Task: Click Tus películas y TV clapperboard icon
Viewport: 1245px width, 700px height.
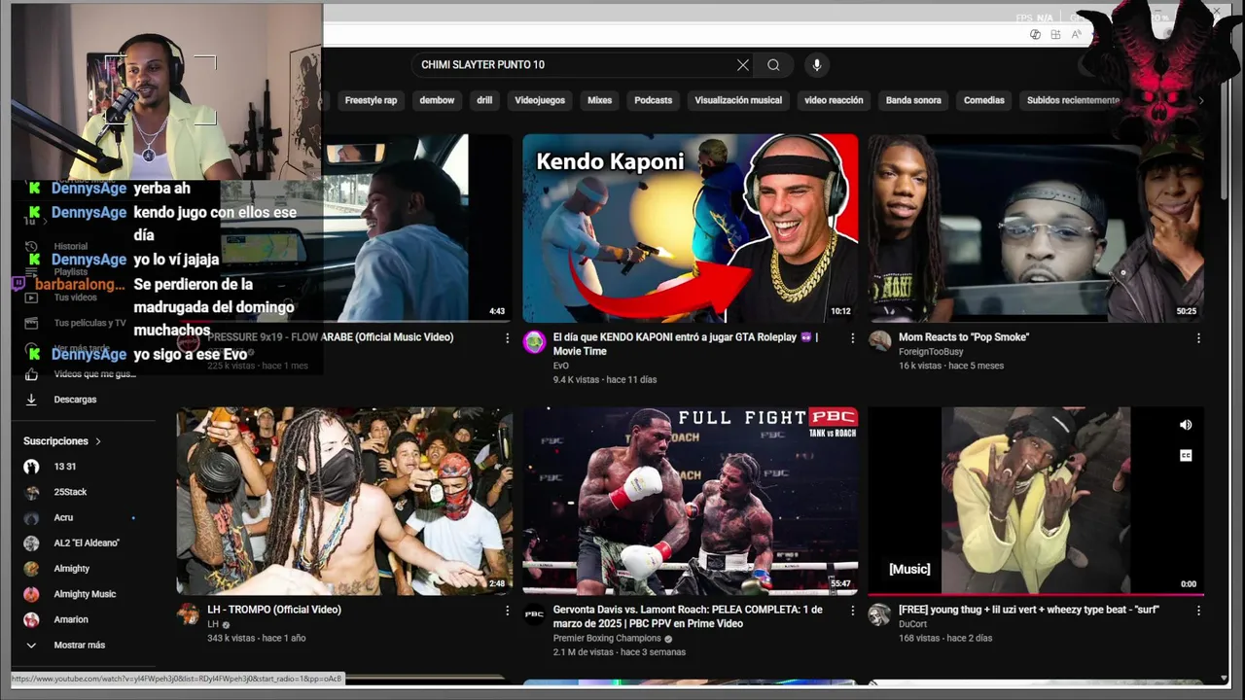Action: pyautogui.click(x=31, y=323)
